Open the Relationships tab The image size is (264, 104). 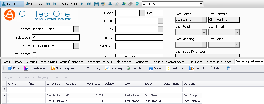point(123,62)
